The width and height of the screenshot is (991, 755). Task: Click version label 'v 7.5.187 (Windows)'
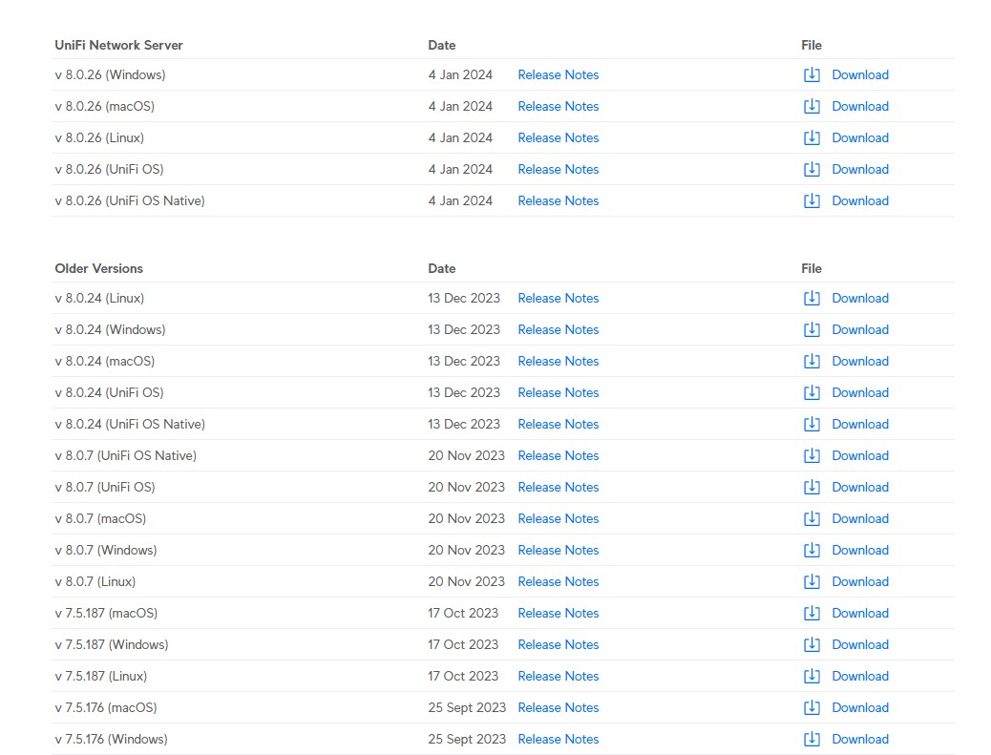coord(112,645)
